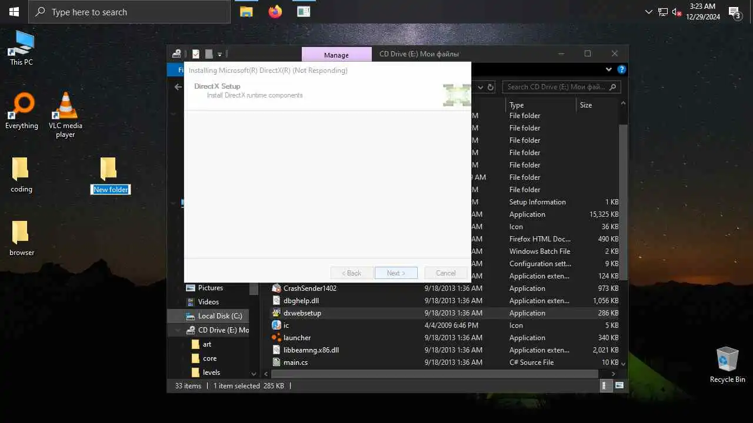Open the muted volume tray icon

[x=677, y=12]
